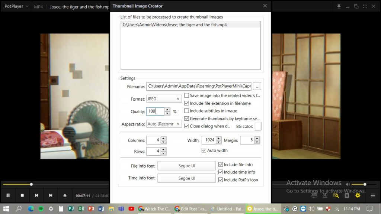Open the chapter/bookmark search icon

point(336,195)
